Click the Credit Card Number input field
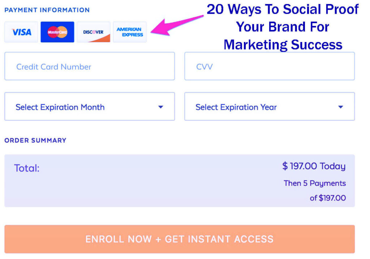This screenshot has height=259, width=370. [89, 66]
